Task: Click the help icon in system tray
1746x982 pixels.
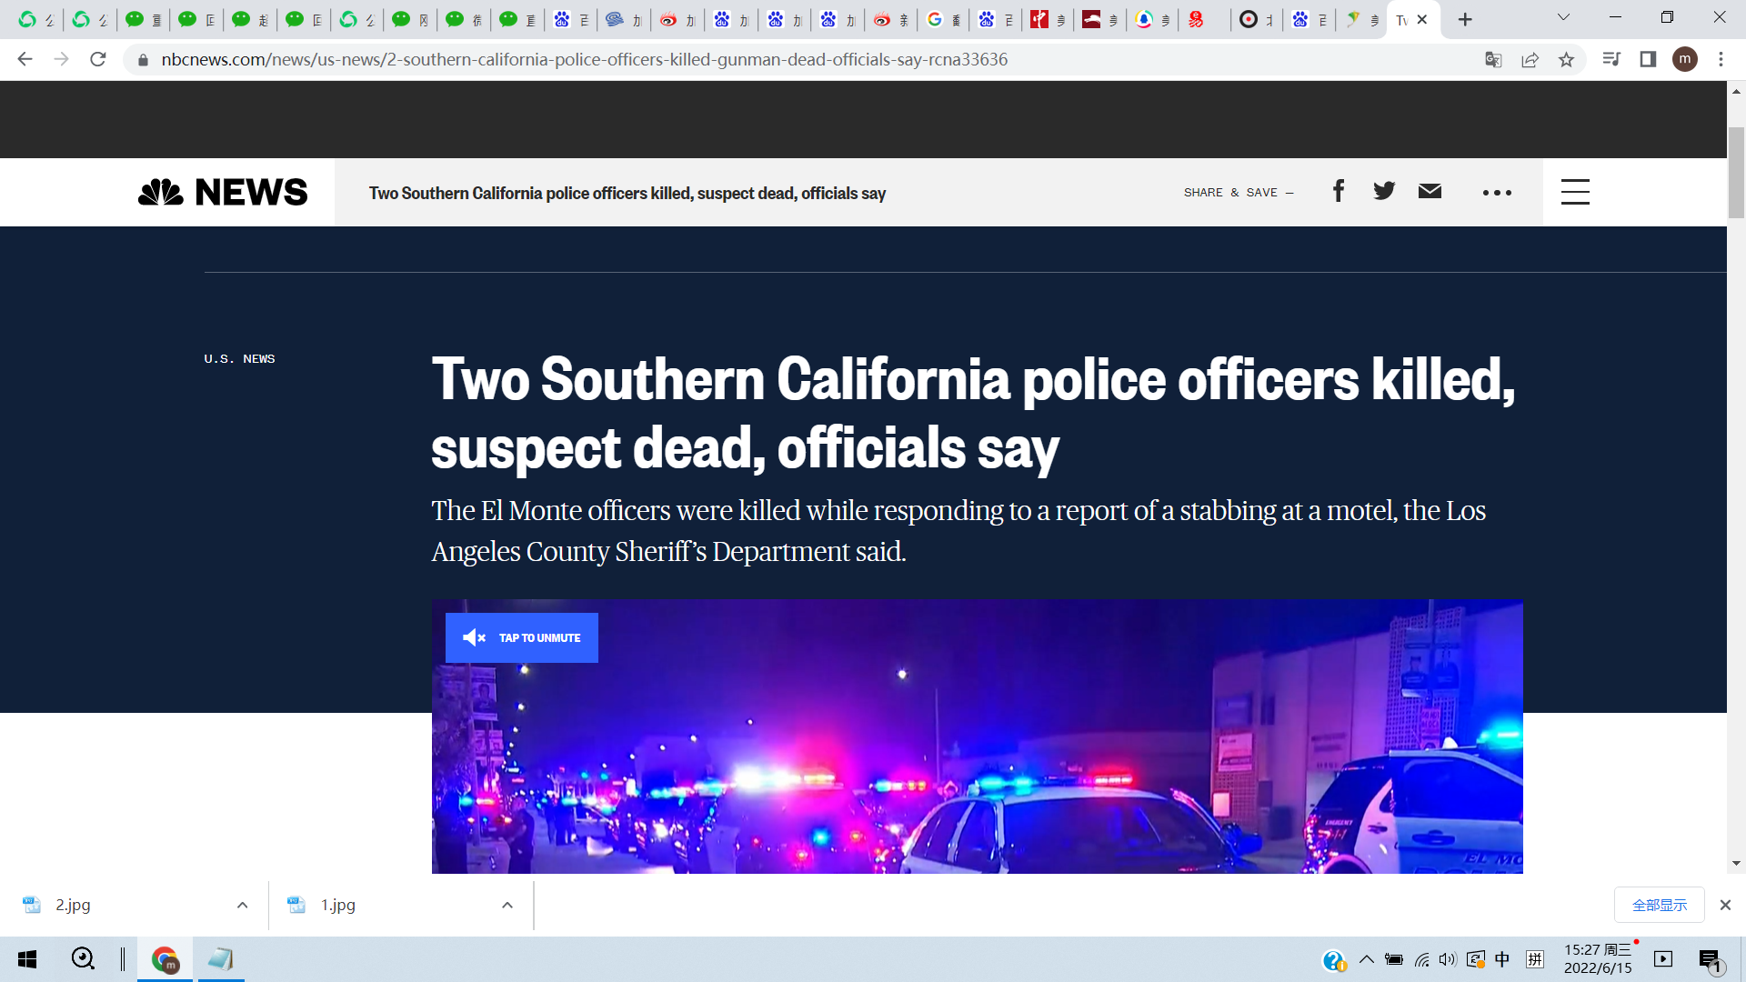Action: [x=1334, y=959]
